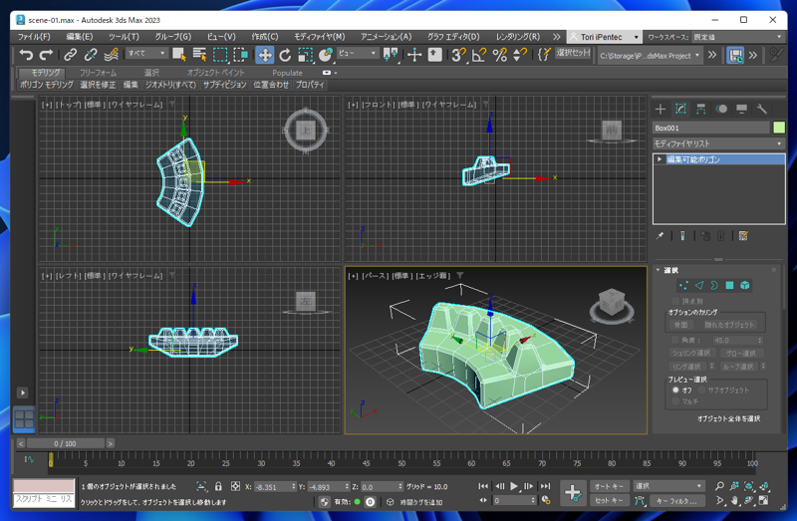797x521 pixels.
Task: Open the Motion panel tab
Action: pos(721,109)
